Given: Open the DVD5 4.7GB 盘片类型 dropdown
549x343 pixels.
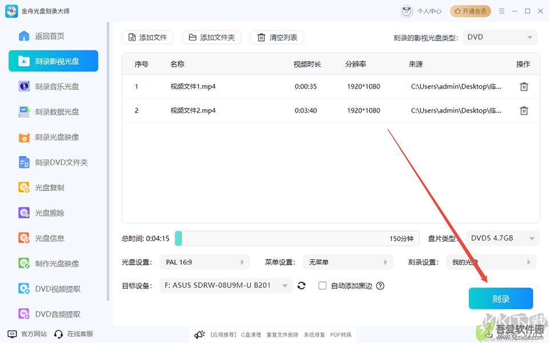Looking at the screenshot, I should coord(503,238).
